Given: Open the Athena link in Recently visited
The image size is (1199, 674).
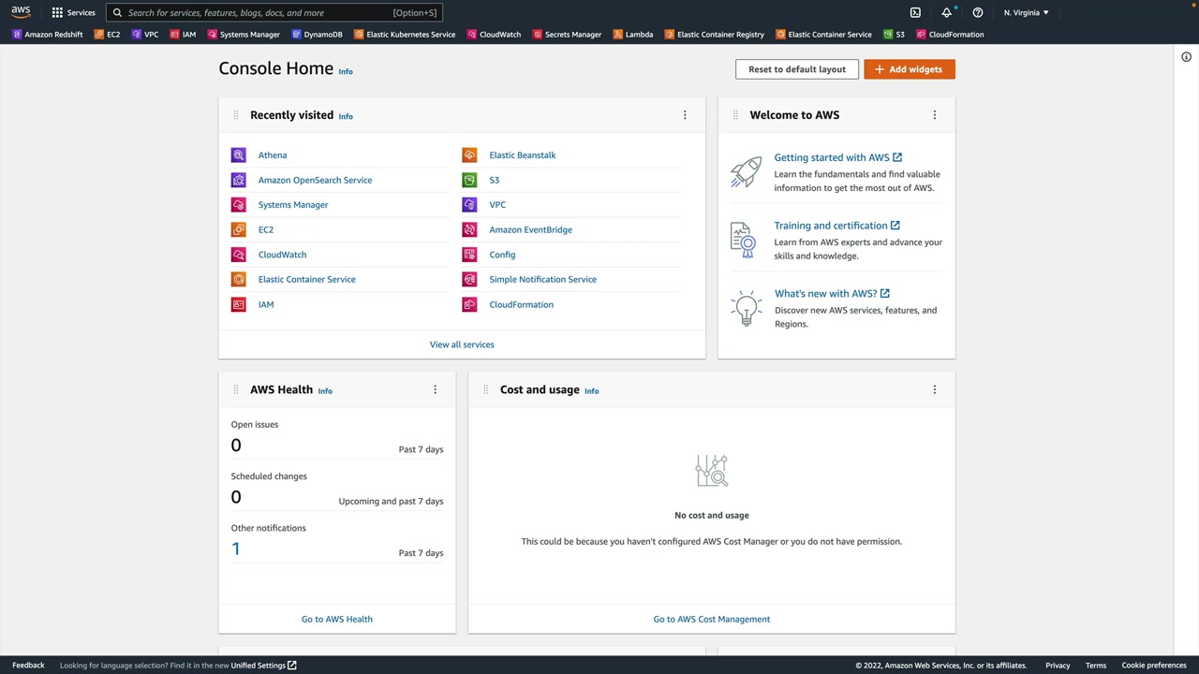Looking at the screenshot, I should (273, 155).
